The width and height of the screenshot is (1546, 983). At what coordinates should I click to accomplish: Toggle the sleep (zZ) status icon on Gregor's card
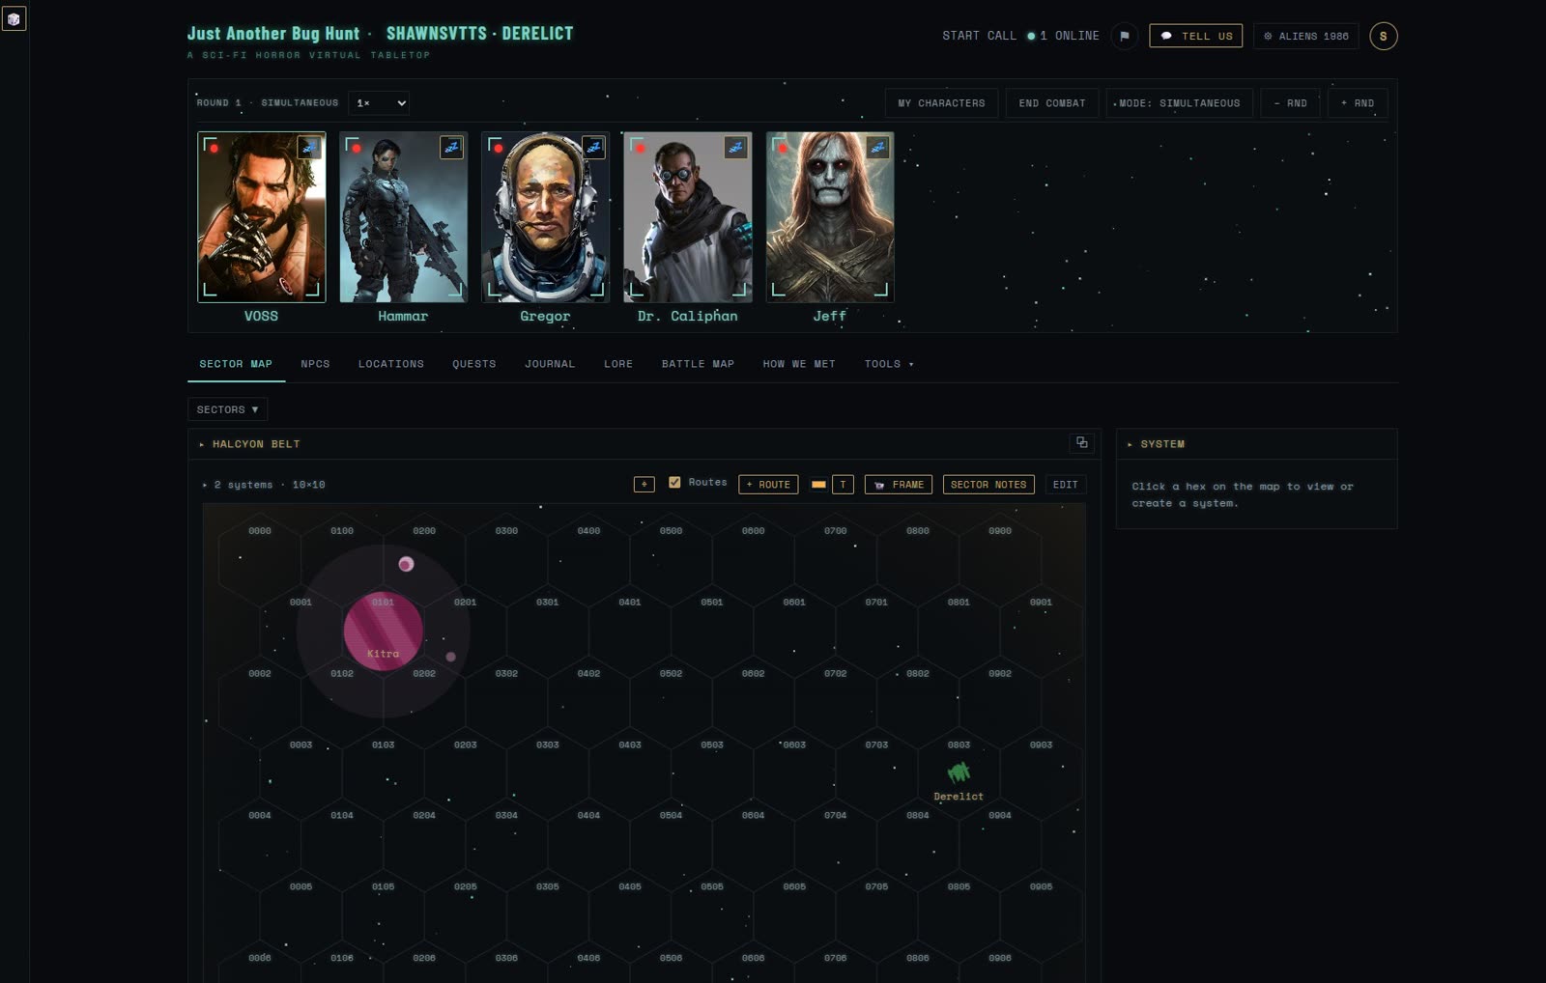[593, 147]
